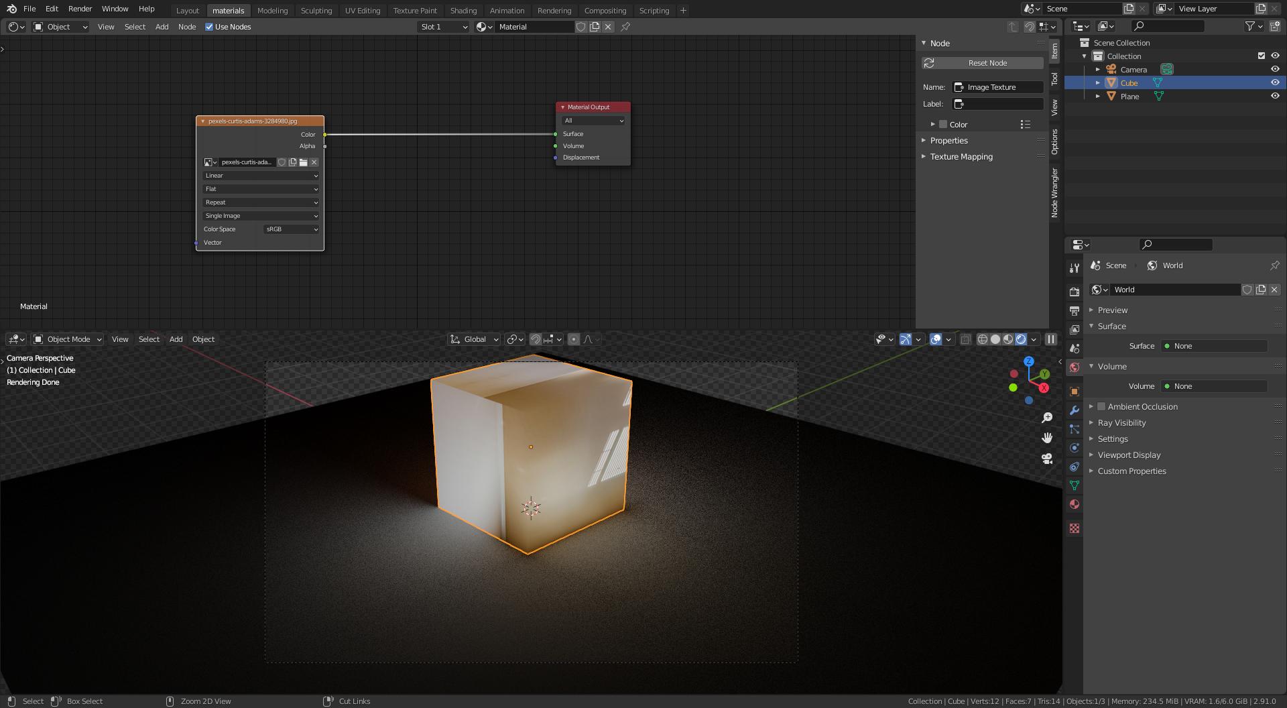Viewport: 1287px width, 708px height.
Task: Open the Flat projection dropdown
Action: (261, 189)
